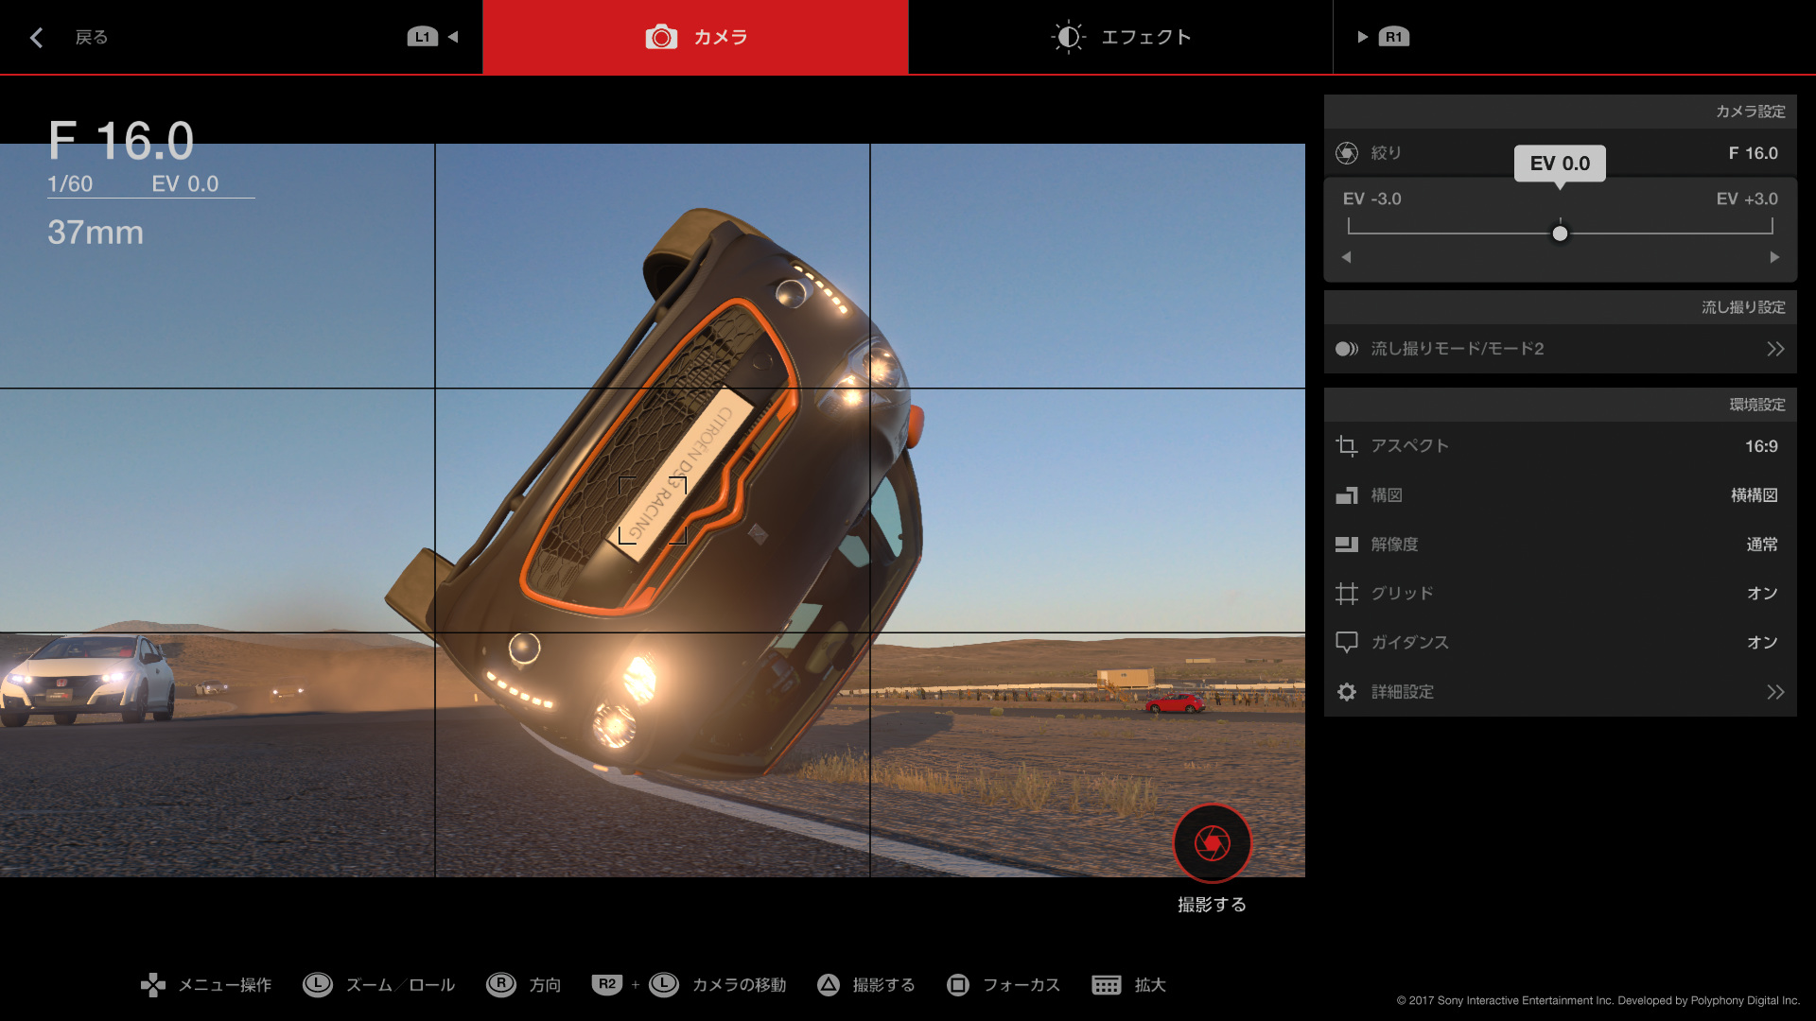Click the white Honda car in preview
This screenshot has width=1816, height=1021.
88,681
